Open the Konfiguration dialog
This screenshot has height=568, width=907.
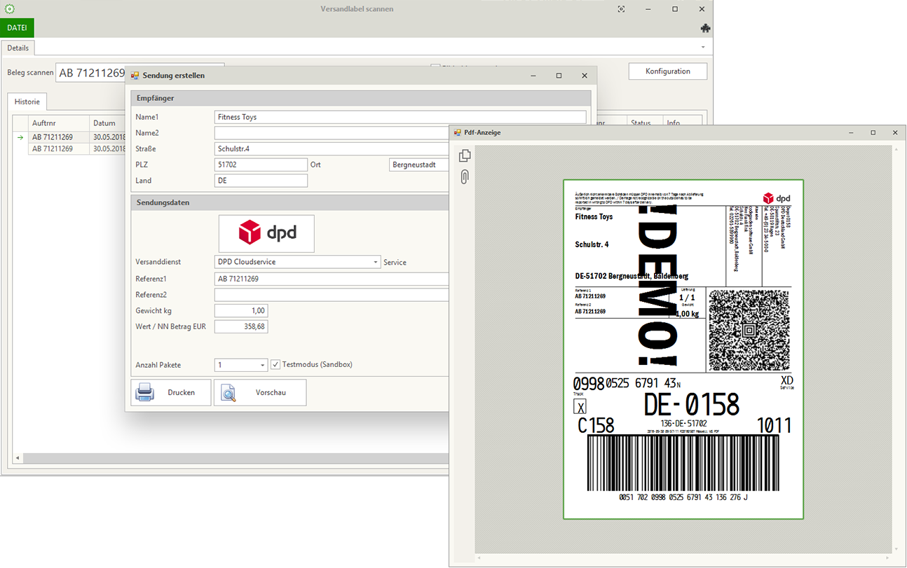pyautogui.click(x=667, y=71)
